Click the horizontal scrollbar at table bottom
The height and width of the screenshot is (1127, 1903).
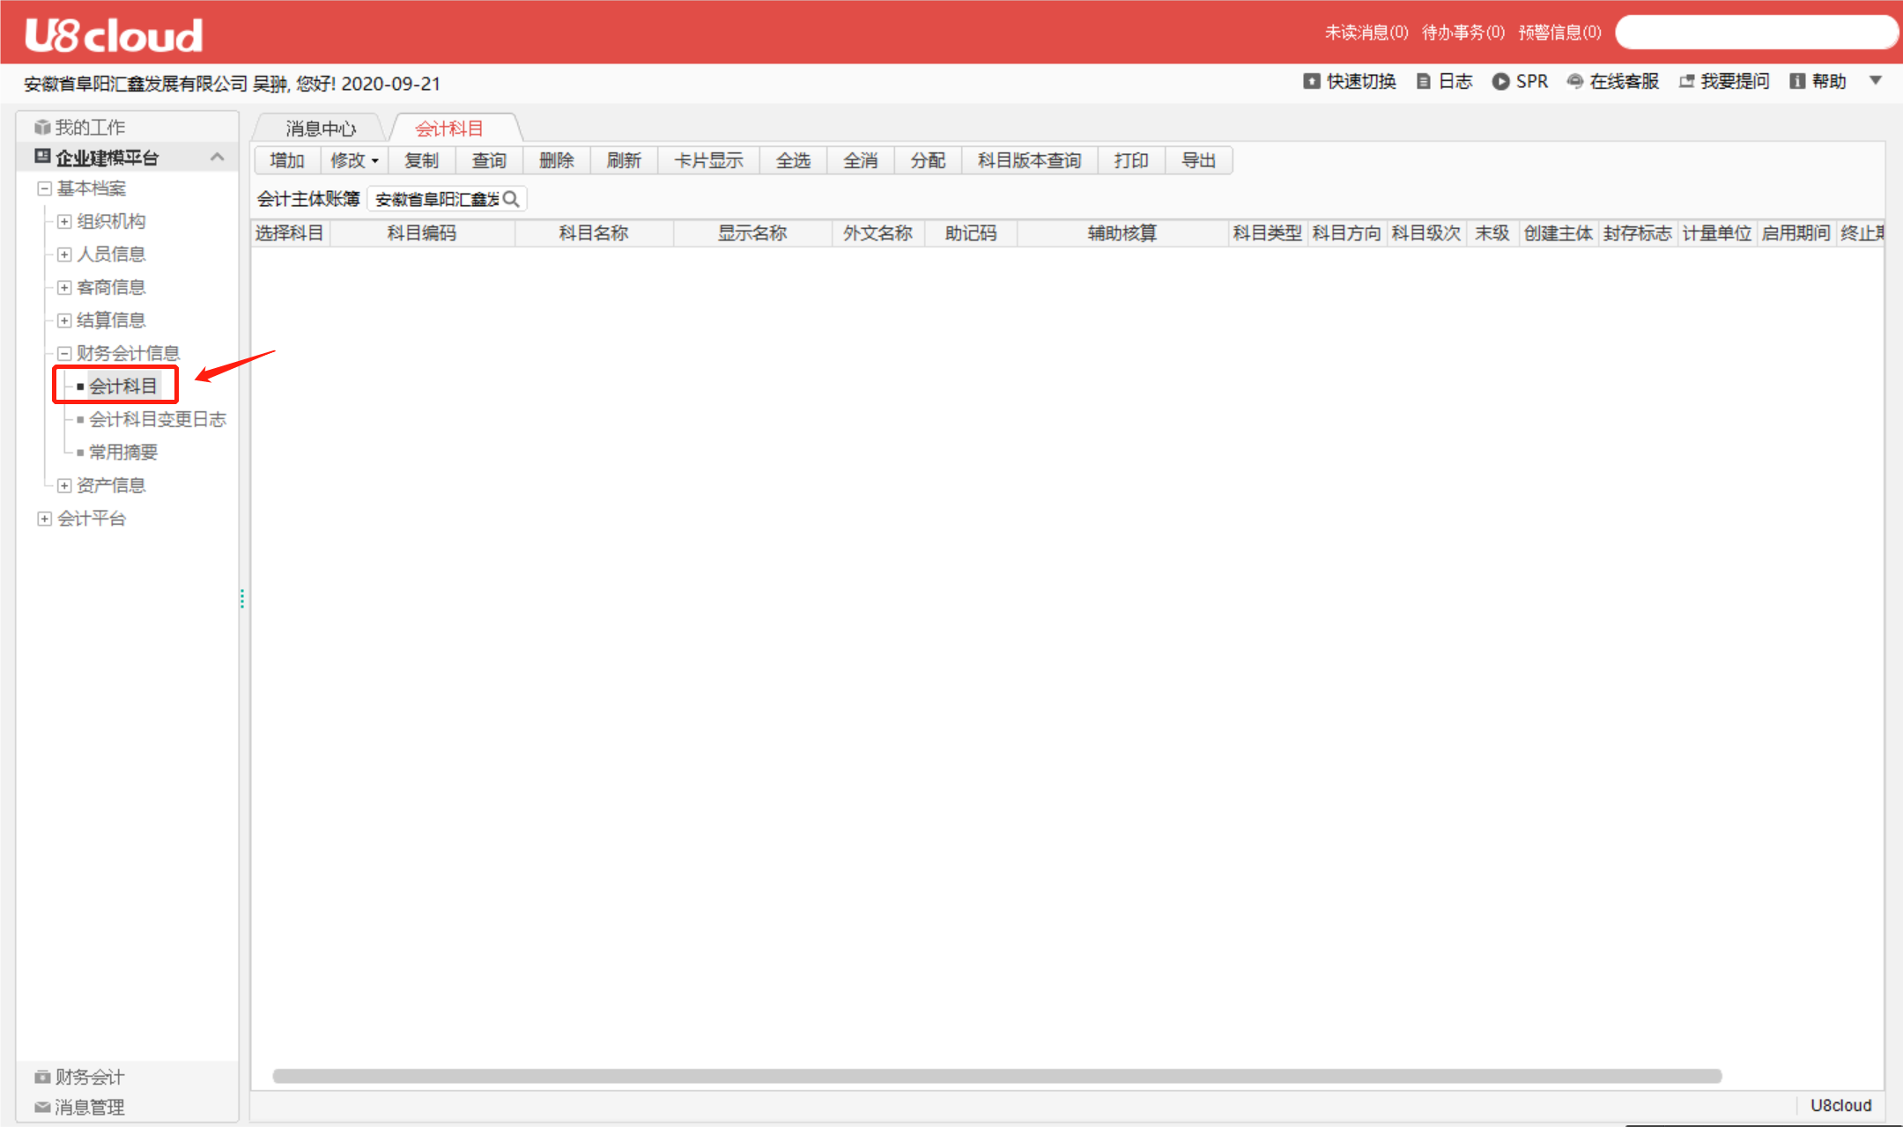coord(996,1076)
